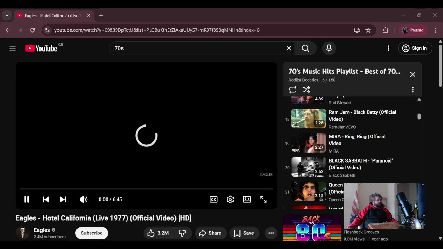This screenshot has height=249, width=443.
Task: Dislike this video
Action: point(182,233)
